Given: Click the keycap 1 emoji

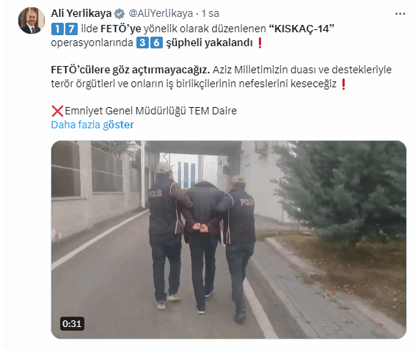Looking at the screenshot, I should point(57,29).
